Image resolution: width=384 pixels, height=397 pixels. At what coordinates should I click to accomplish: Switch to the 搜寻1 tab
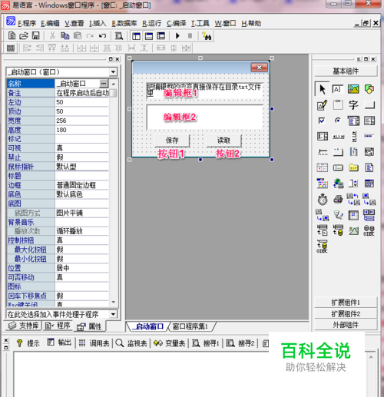pyautogui.click(x=206, y=343)
